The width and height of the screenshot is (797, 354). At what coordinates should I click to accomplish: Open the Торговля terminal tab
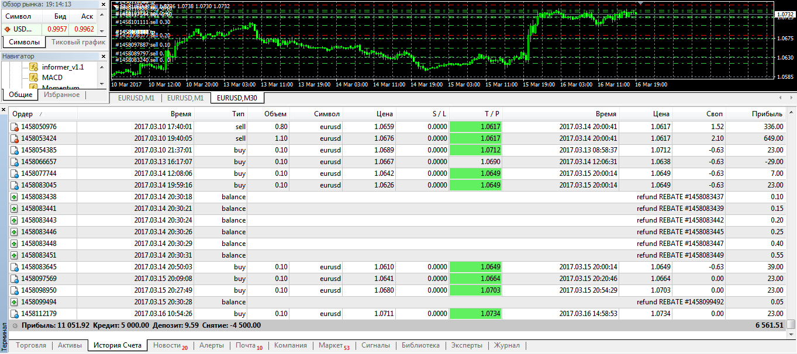click(31, 345)
